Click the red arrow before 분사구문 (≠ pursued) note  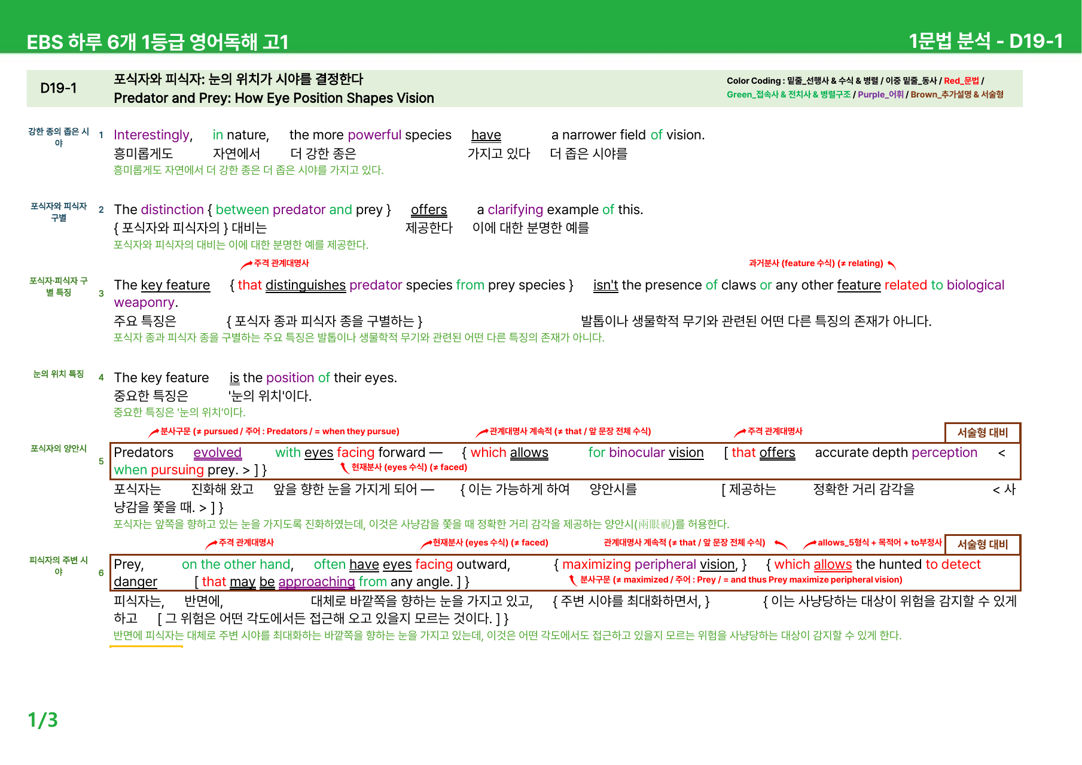(x=154, y=432)
